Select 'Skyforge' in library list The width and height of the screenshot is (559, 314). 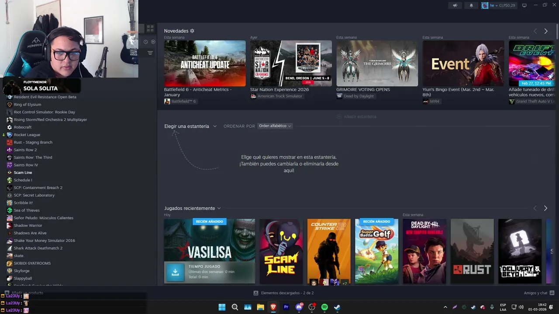click(22, 271)
